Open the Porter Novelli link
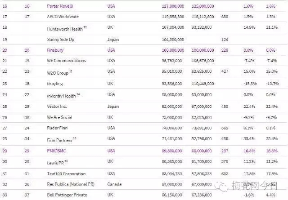 pyautogui.click(x=59, y=6)
